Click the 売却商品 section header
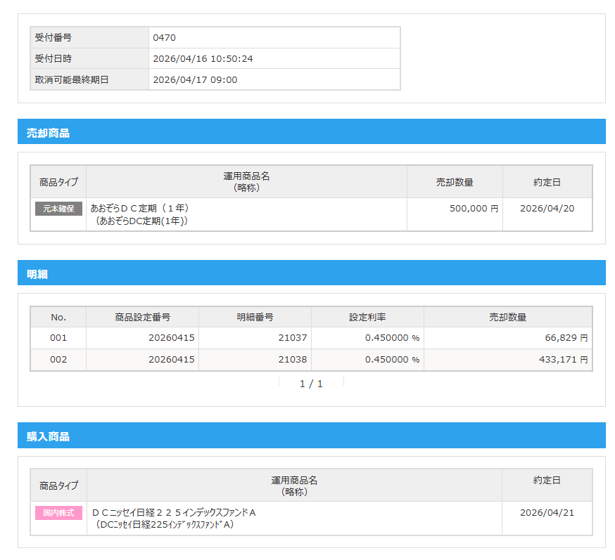Image resolution: width=615 pixels, height=560 pixels. point(48,133)
